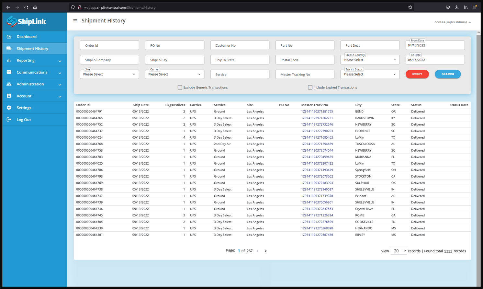Click the Order Id input field
This screenshot has width=483, height=289.
pos(109,45)
